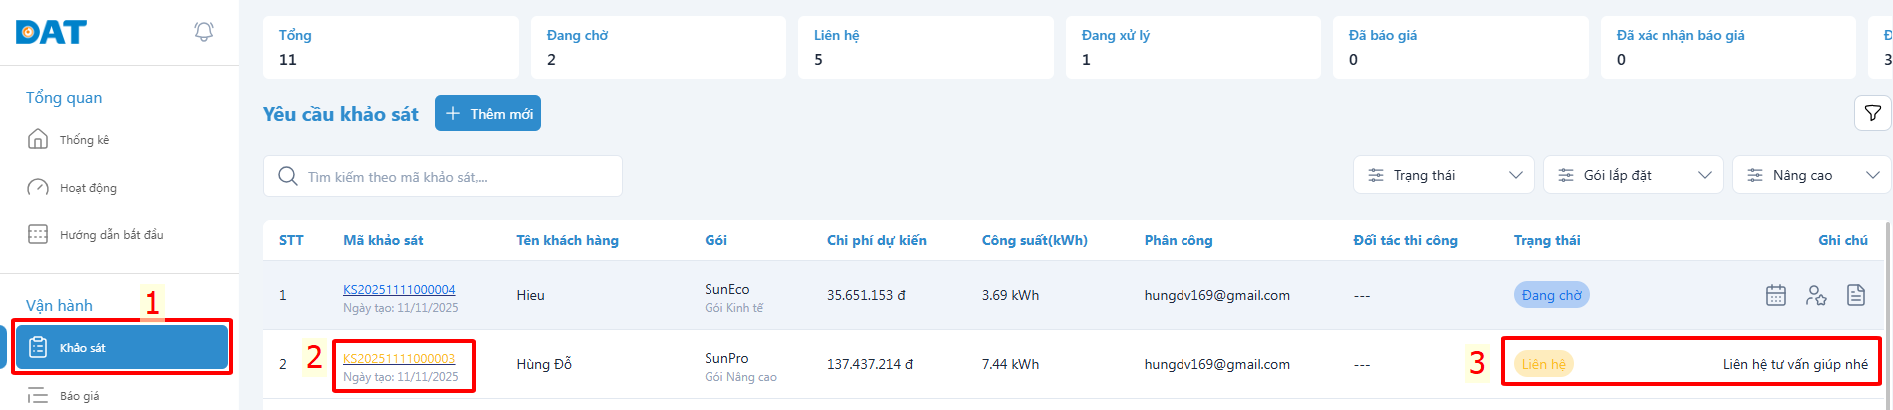The width and height of the screenshot is (1893, 410).
Task: Open the Nâng cao filter dropdown
Action: pyautogui.click(x=1812, y=175)
